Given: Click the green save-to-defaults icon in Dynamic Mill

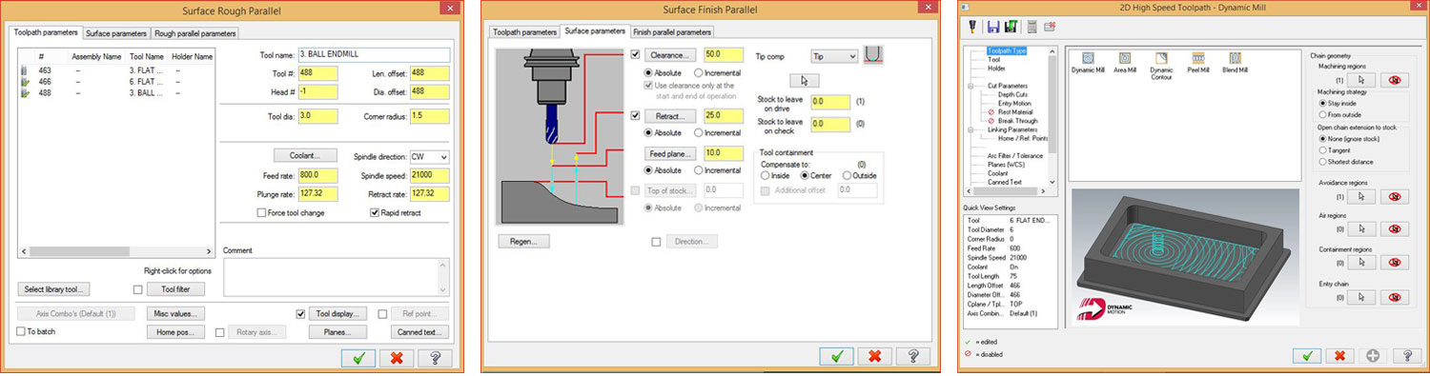Looking at the screenshot, I should [x=1011, y=27].
